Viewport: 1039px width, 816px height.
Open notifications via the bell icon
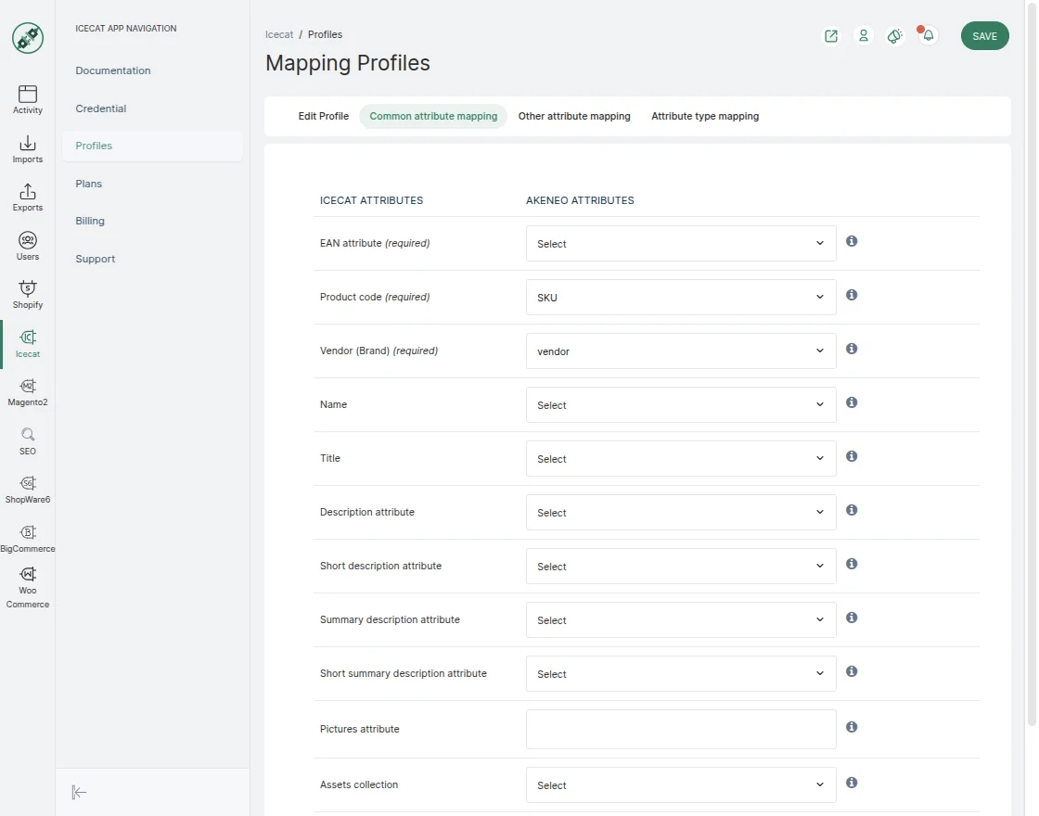(927, 35)
